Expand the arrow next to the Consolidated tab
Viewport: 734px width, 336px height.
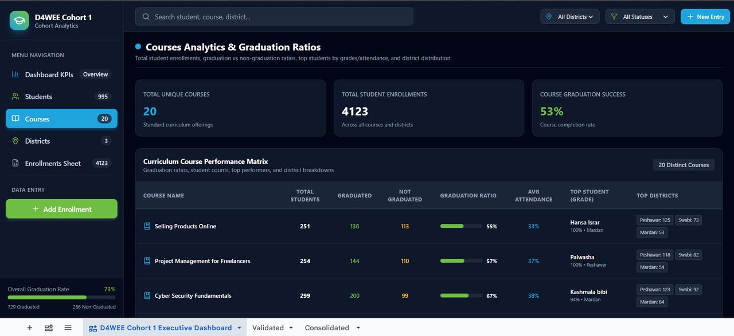358,328
